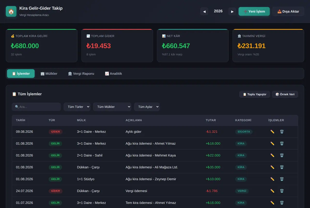Select the SİGORTA category badge
The width and height of the screenshot is (310, 208).
(x=244, y=132)
